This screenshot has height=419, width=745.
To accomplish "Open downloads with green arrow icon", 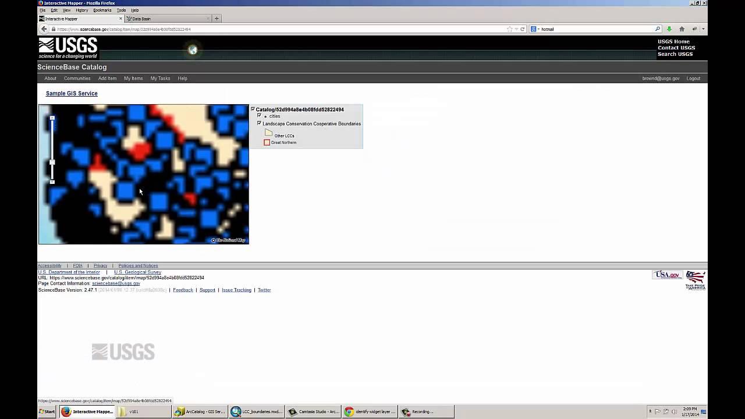I will coord(669,29).
